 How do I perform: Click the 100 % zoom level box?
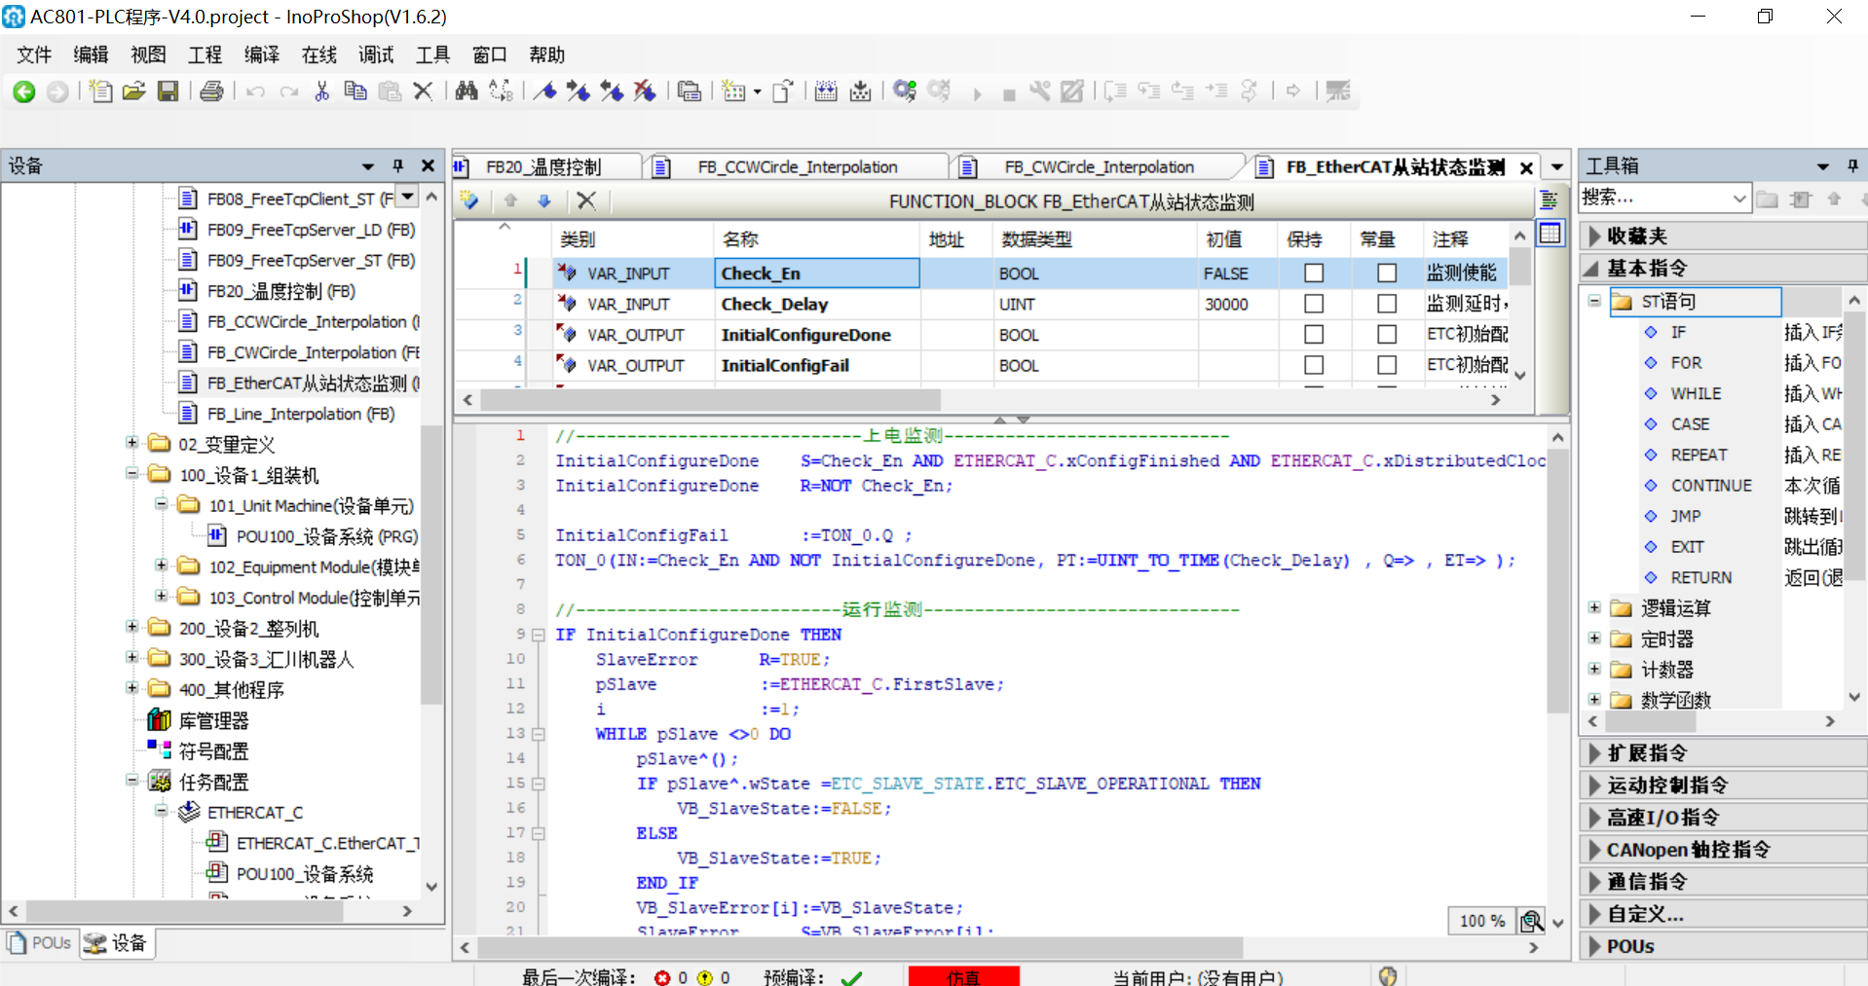[1481, 921]
